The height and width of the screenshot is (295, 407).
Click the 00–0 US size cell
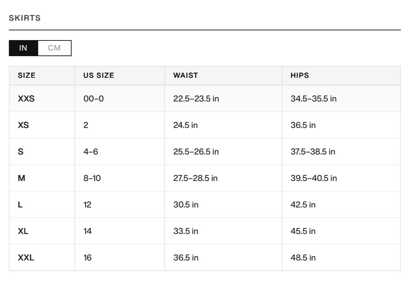[x=93, y=99]
